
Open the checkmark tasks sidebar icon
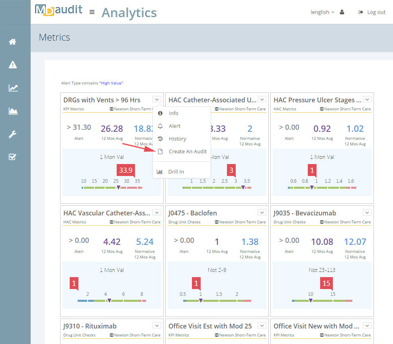pyautogui.click(x=12, y=157)
